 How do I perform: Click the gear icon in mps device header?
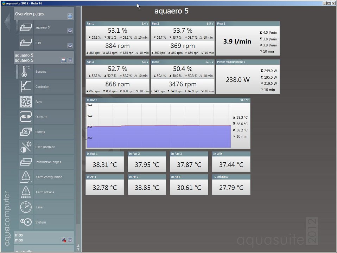click(70, 240)
